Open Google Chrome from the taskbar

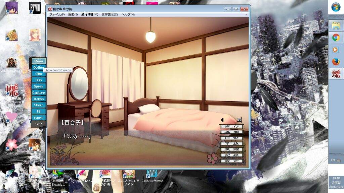click(x=336, y=38)
